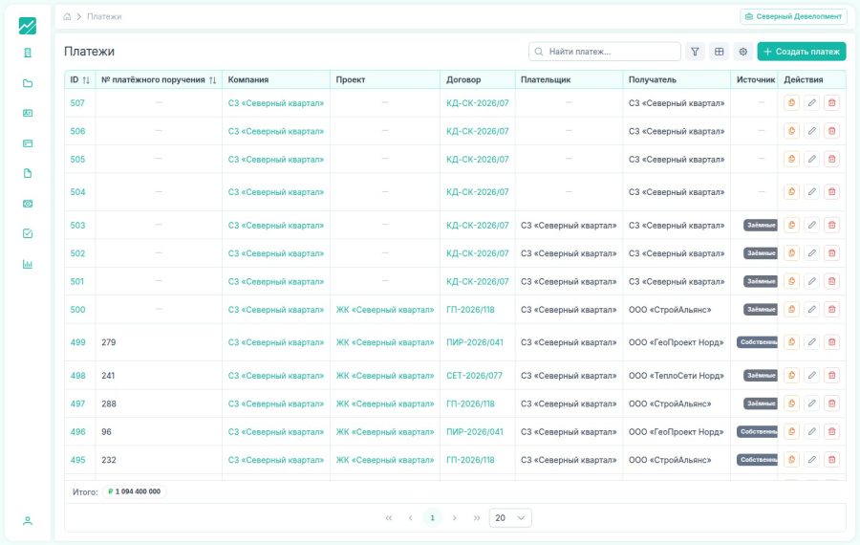Image resolution: width=860 pixels, height=545 pixels.
Task: Open the user profile icon in sidebar
Action: click(28, 521)
